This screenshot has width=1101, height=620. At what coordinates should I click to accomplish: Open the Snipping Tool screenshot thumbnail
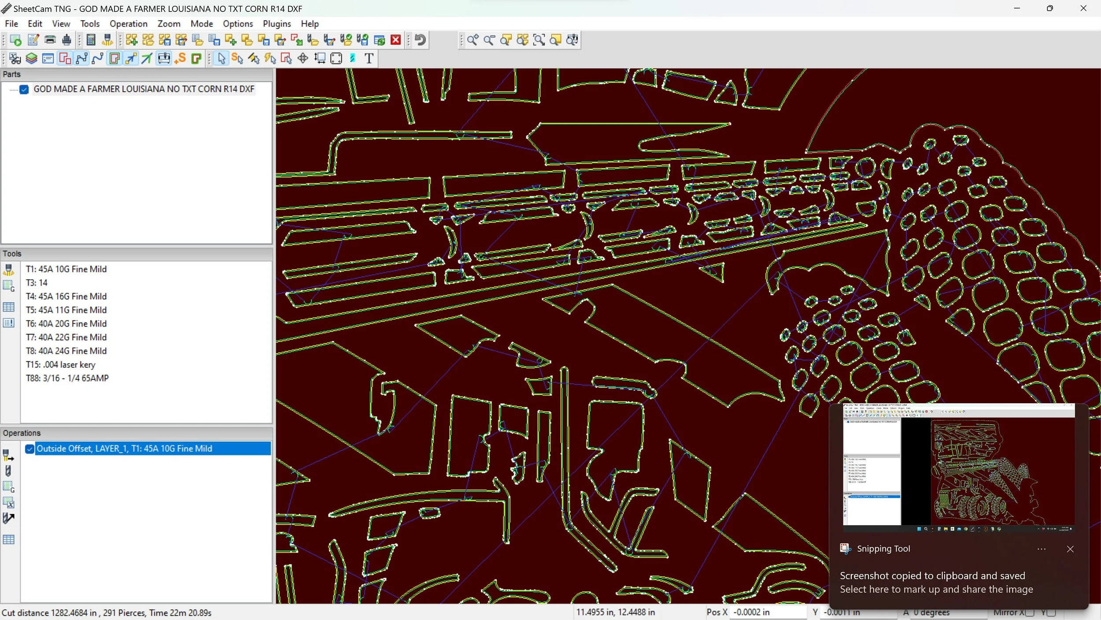point(958,467)
